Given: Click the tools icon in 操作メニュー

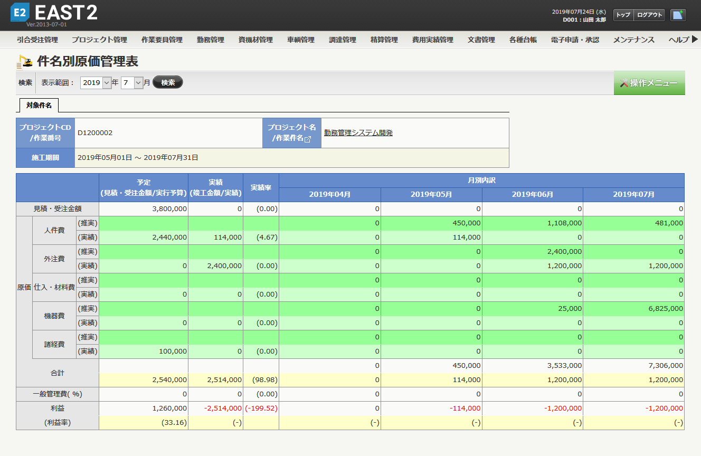Looking at the screenshot, I should (x=624, y=83).
